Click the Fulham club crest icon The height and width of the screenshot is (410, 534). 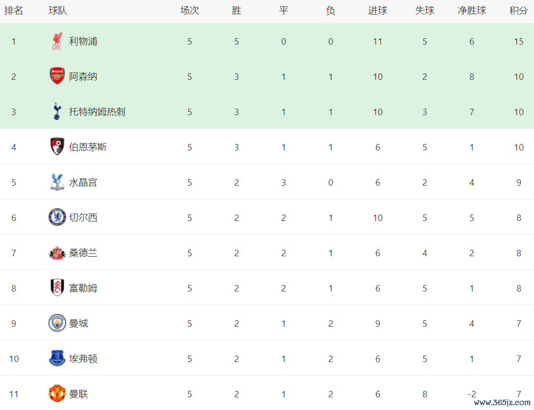pos(57,288)
